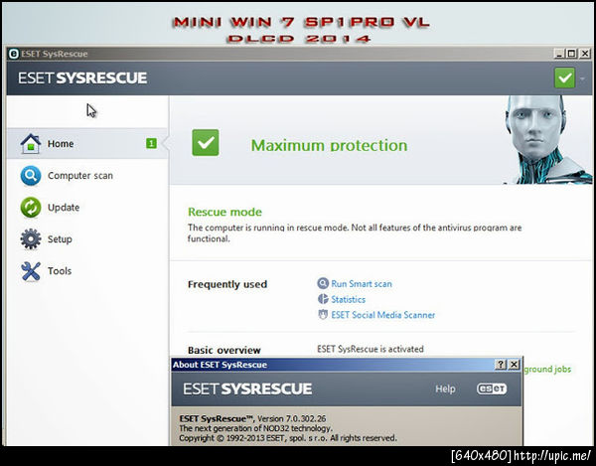Click the question mark button in About dialog

(x=501, y=365)
